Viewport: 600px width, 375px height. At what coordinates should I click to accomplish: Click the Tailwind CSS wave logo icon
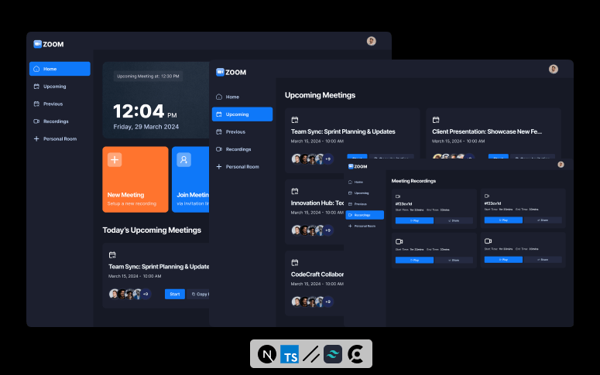click(333, 354)
